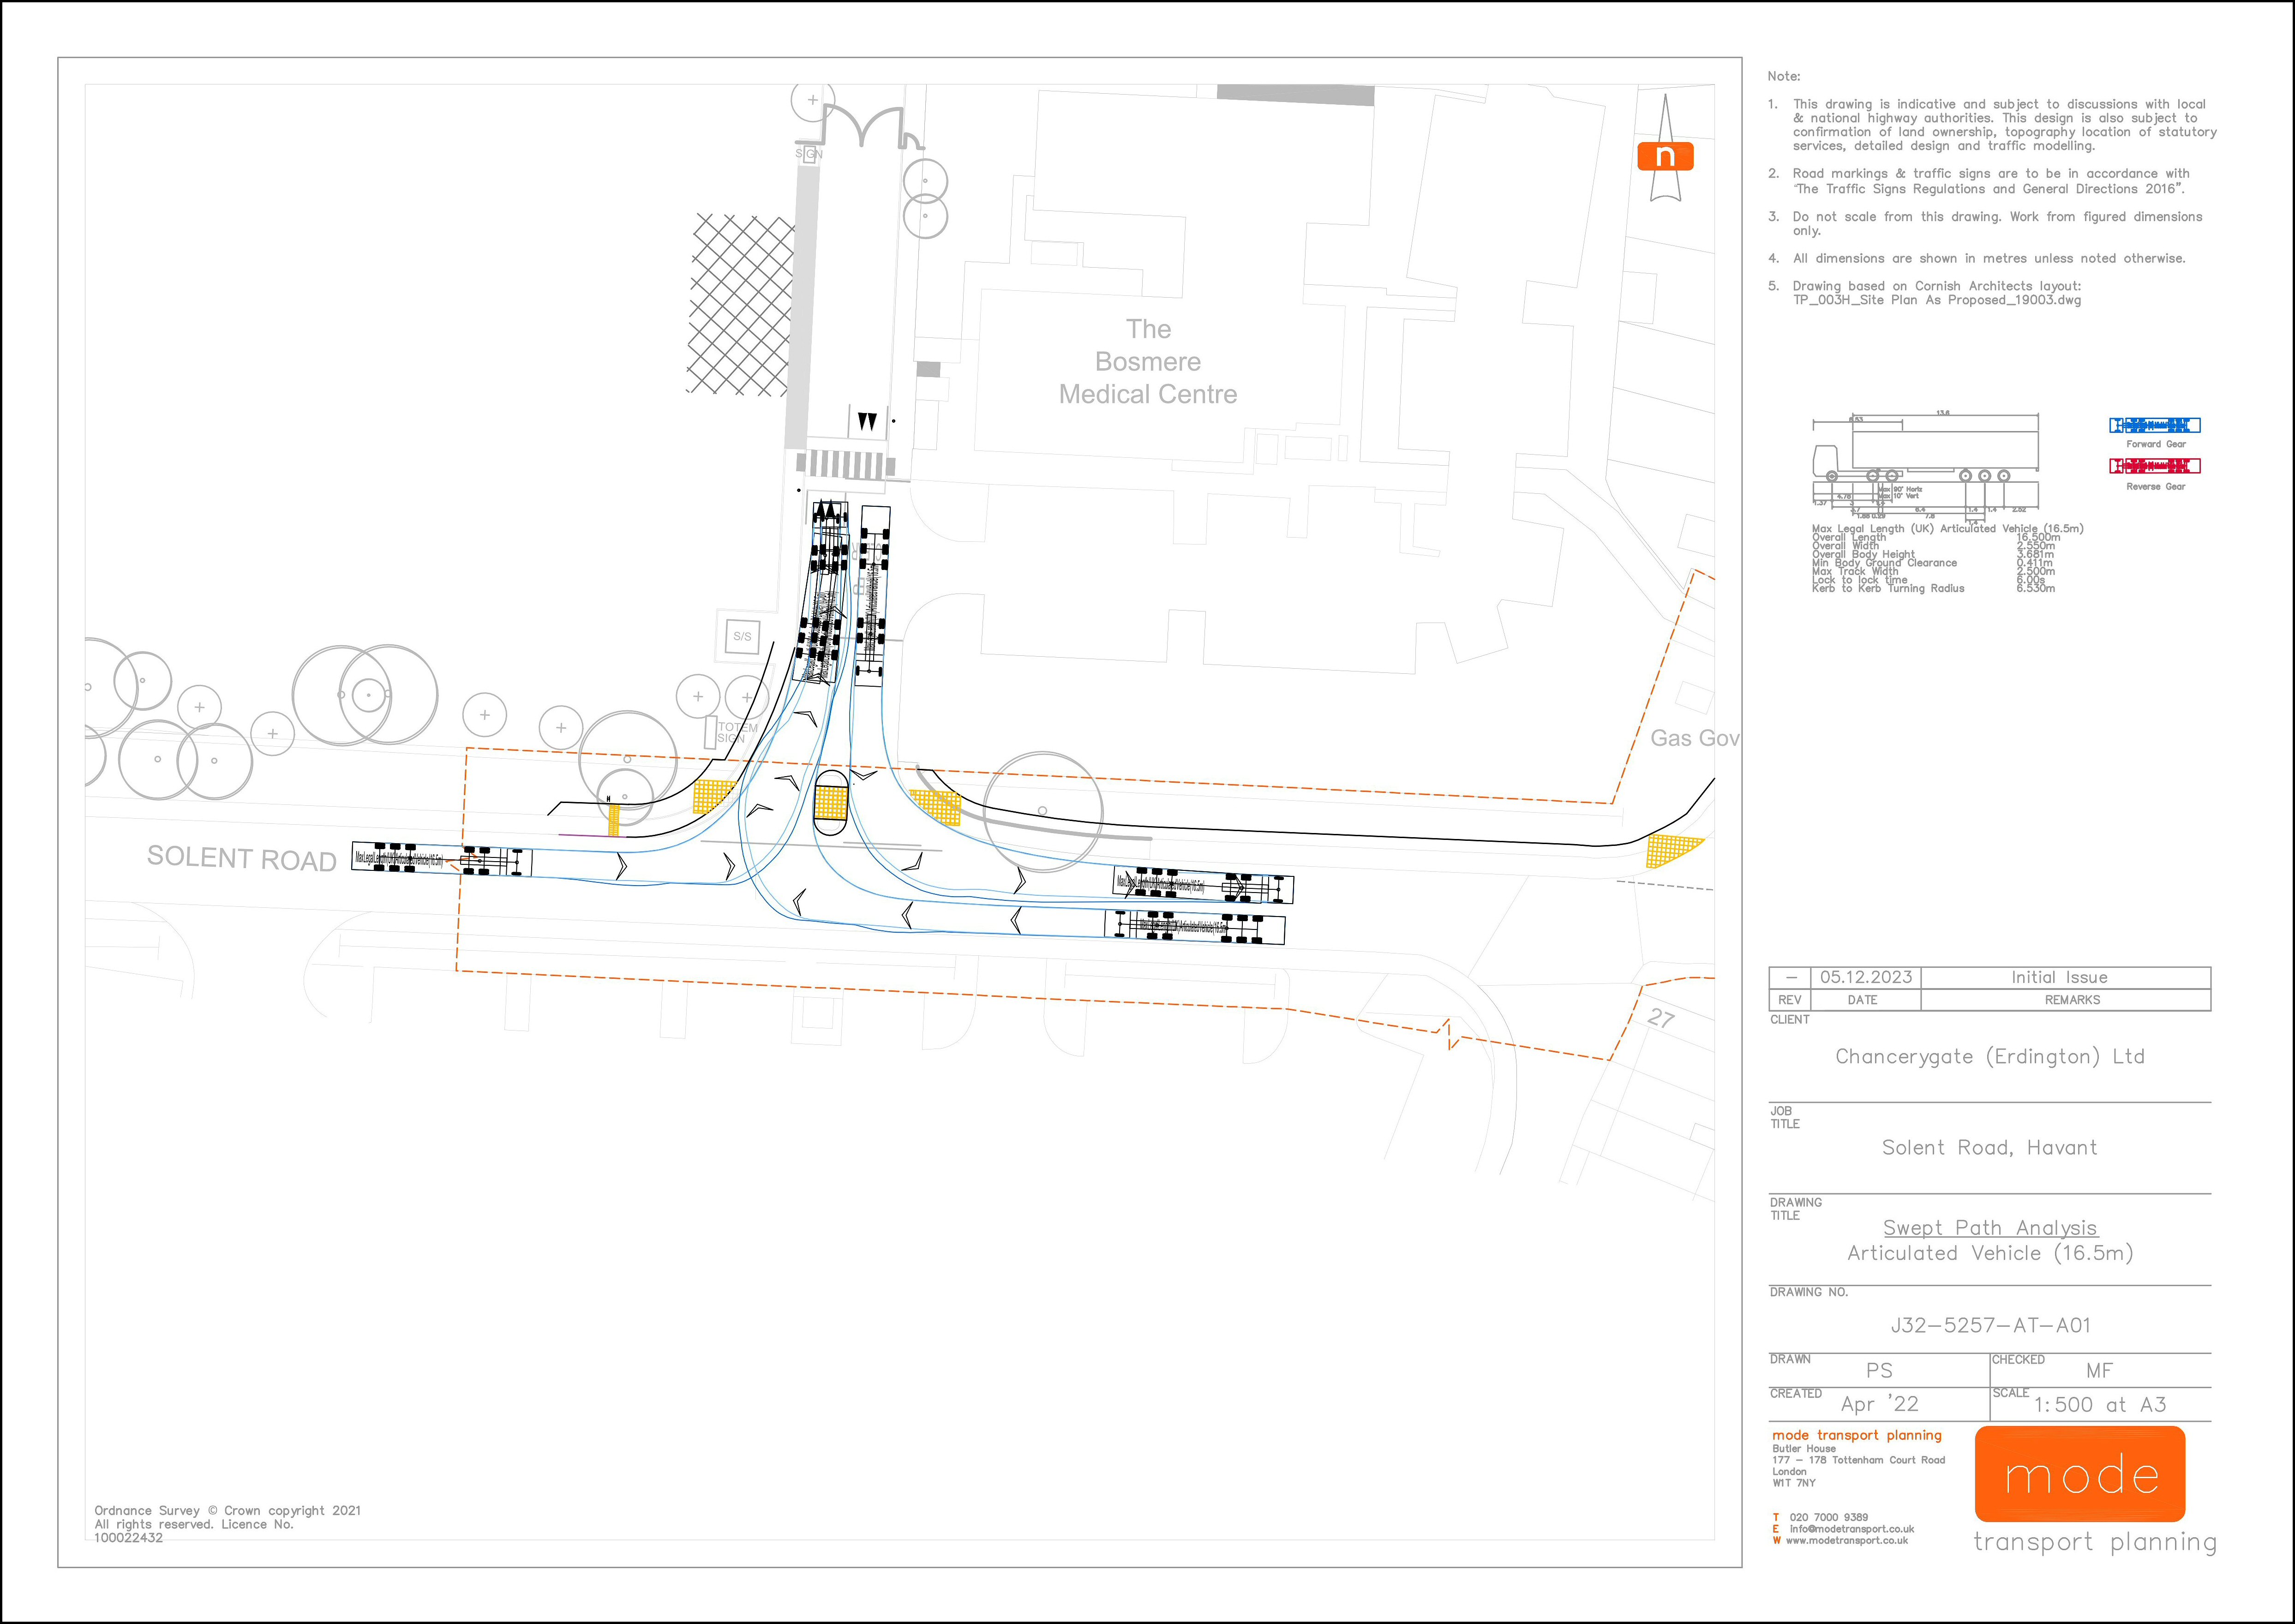Click the blue Forward Gear legend icon
This screenshot has height=1624, width=2295.
(x=2155, y=425)
